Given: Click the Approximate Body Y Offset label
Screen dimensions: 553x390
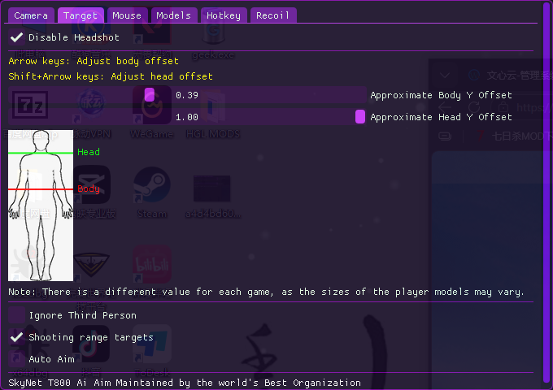Looking at the screenshot, I should (x=441, y=95).
